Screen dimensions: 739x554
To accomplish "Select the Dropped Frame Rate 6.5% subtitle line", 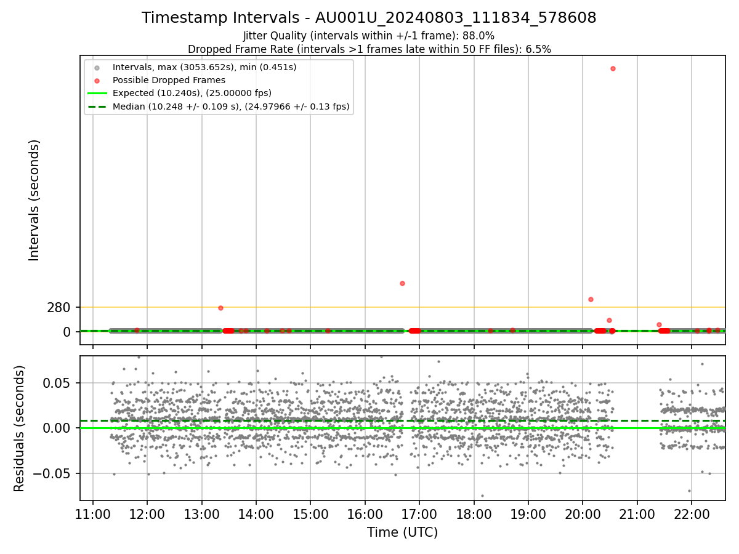I will [369, 49].
